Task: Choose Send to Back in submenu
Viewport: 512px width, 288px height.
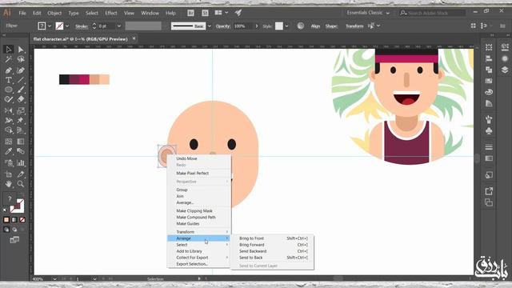Action: [x=273, y=258]
